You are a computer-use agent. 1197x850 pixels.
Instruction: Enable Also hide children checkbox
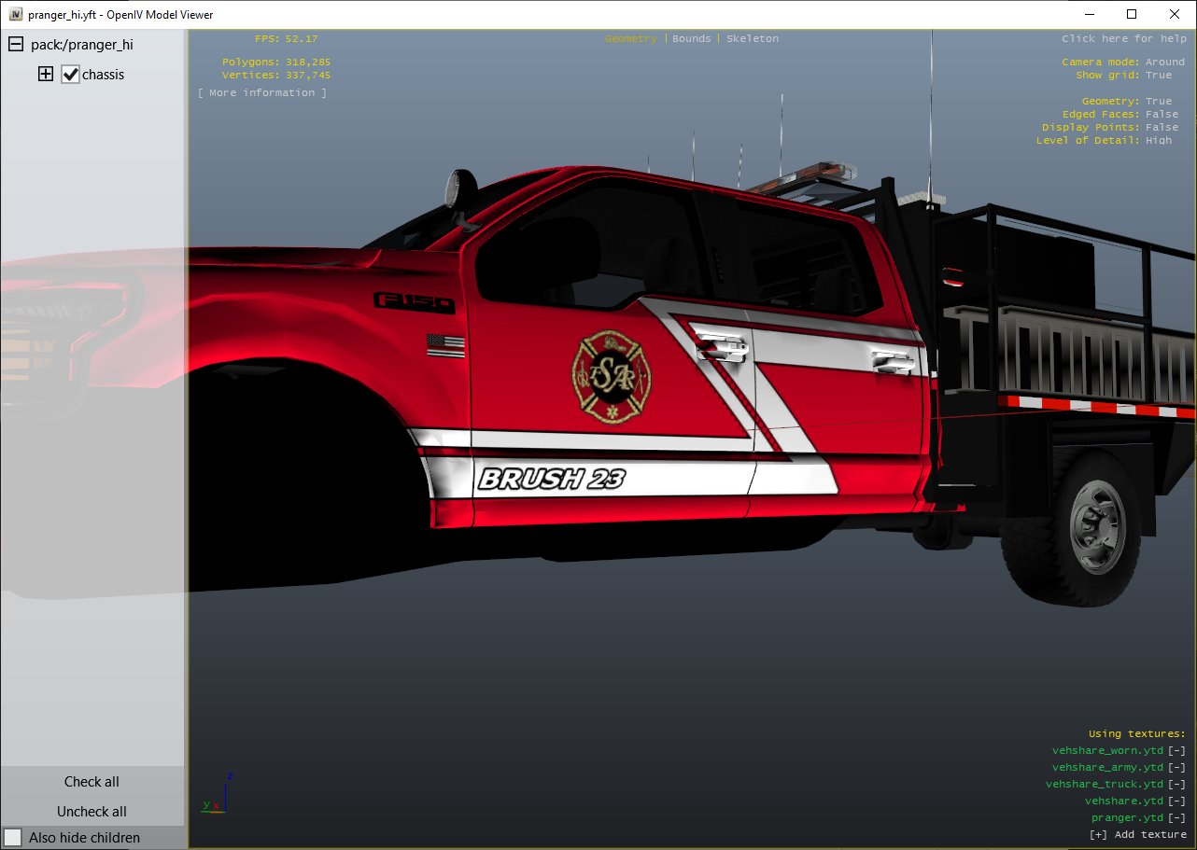[13, 837]
